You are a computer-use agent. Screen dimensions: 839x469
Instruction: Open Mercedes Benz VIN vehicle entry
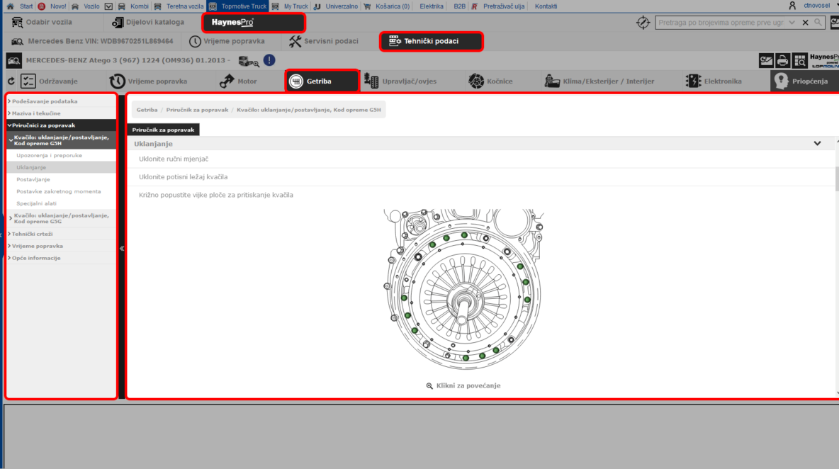tap(92, 41)
